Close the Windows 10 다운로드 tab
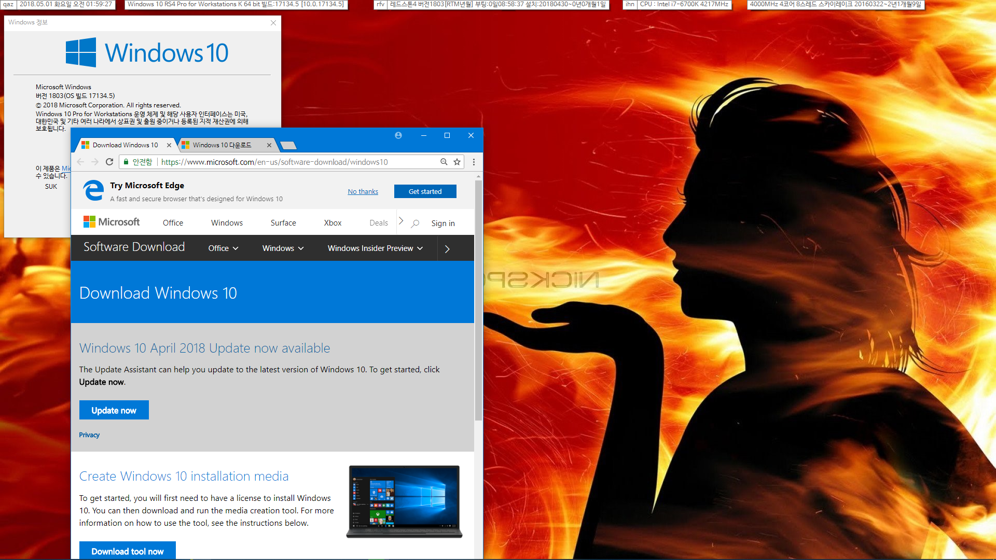 pos(269,145)
